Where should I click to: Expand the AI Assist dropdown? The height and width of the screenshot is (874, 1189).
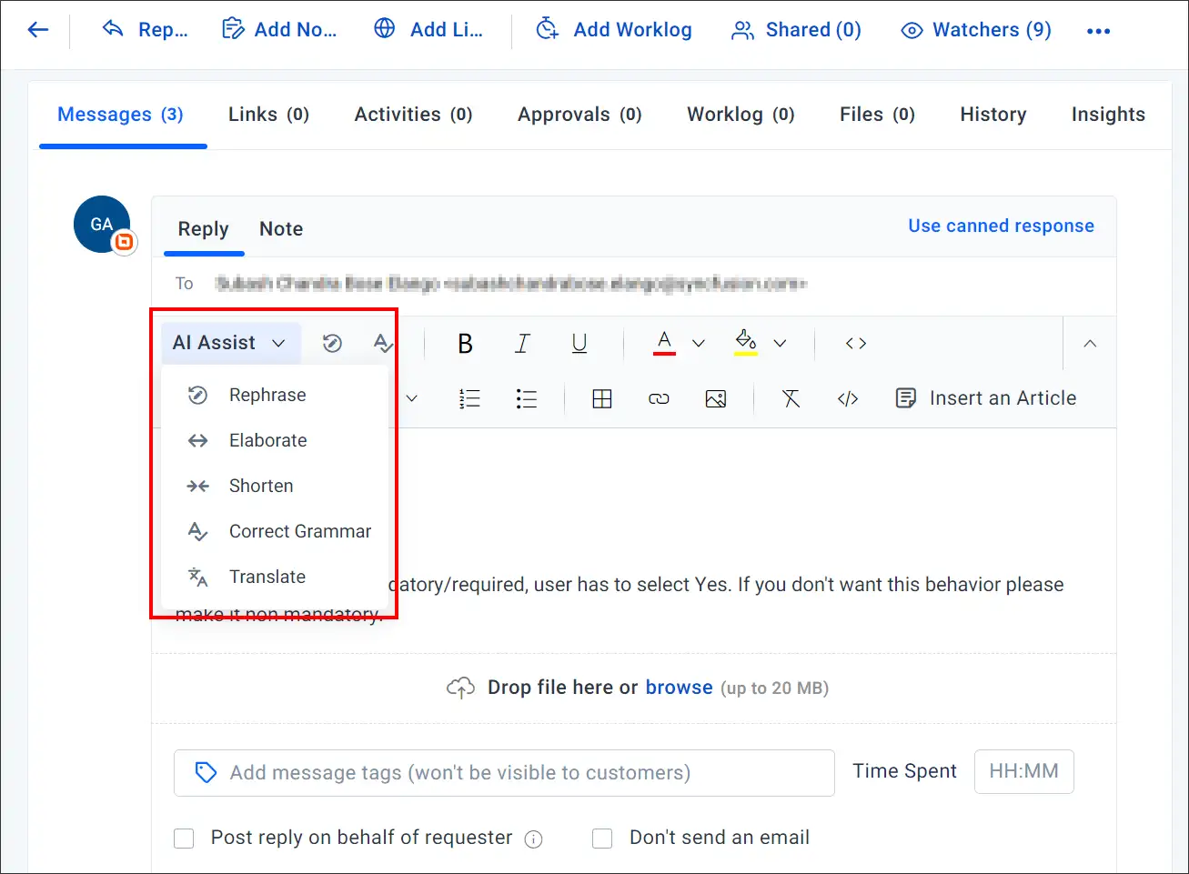[230, 343]
